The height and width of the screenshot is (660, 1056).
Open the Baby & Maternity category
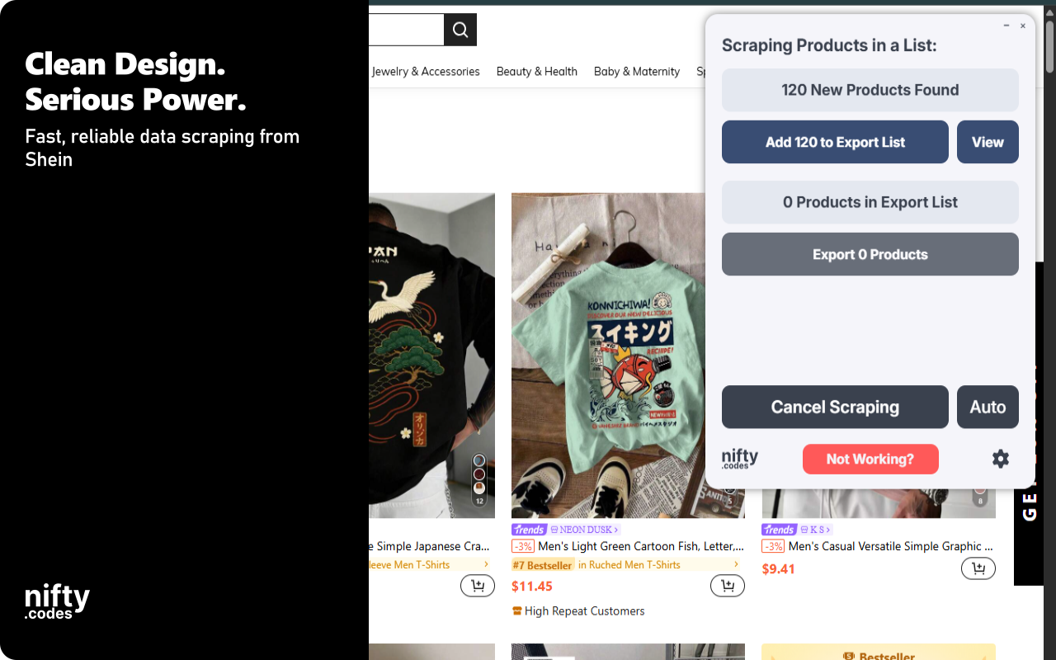point(636,72)
